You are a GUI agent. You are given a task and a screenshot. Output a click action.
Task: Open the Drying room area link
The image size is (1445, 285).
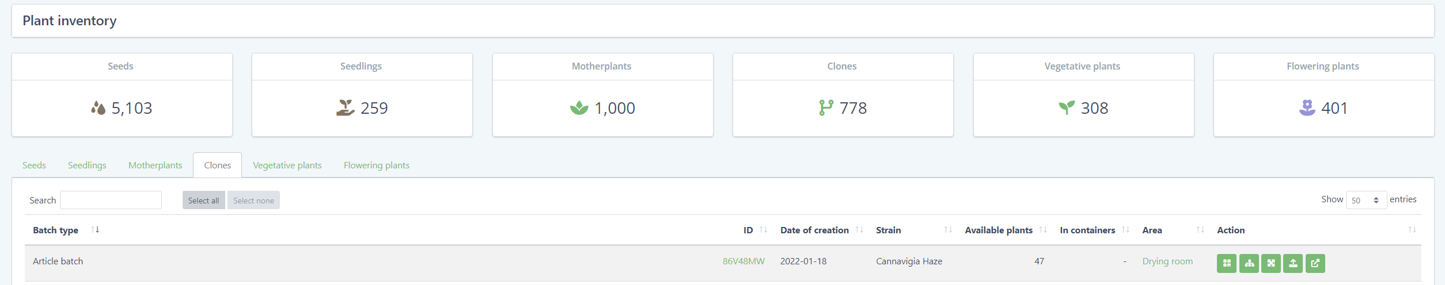click(x=1167, y=261)
